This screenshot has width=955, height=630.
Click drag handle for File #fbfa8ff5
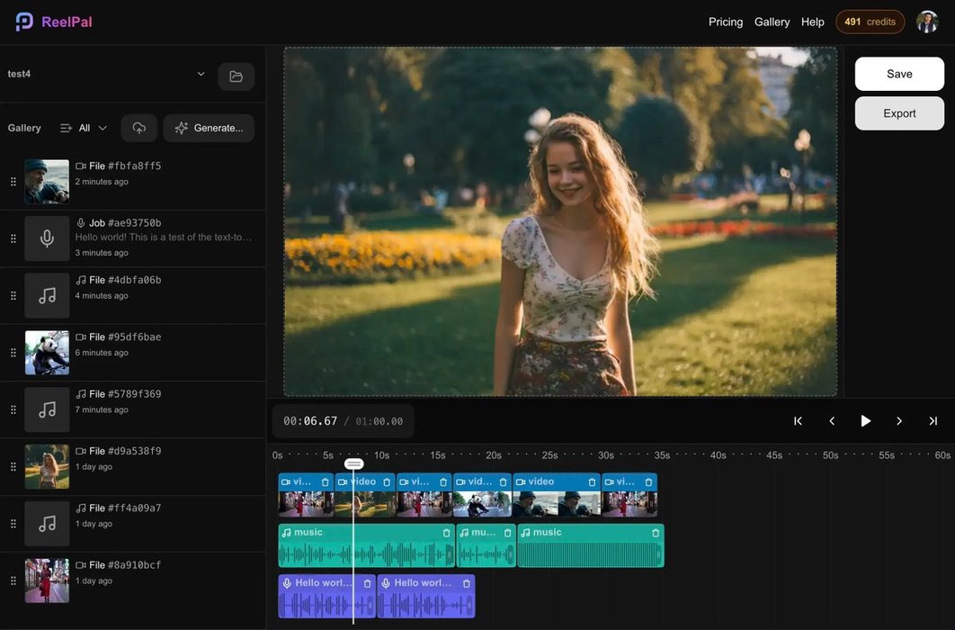point(13,182)
